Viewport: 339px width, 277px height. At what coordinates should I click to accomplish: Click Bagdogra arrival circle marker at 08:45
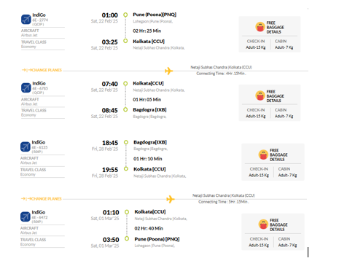pos(125,109)
